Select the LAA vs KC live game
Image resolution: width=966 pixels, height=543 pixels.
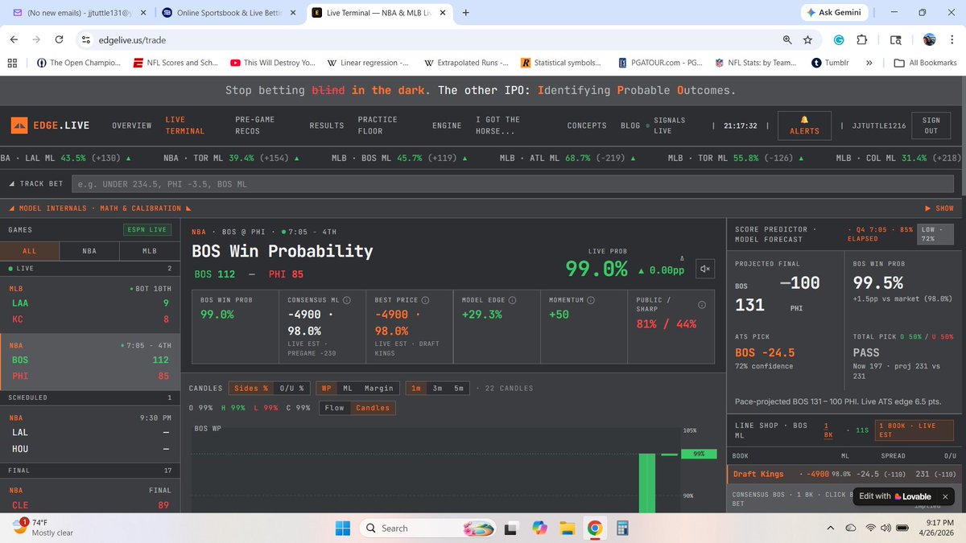coord(90,304)
